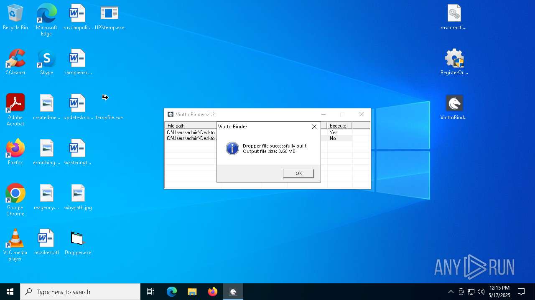
Task: Click the Execute value Yes
Action: 333,132
